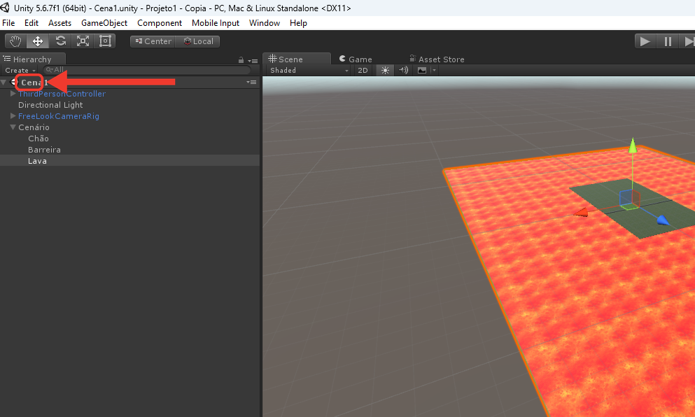Open scene effects dropdown arrow
The width and height of the screenshot is (695, 417).
tap(434, 70)
